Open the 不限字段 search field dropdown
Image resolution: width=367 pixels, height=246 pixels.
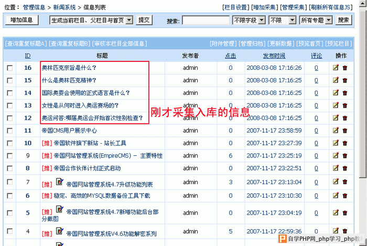pos(249,20)
